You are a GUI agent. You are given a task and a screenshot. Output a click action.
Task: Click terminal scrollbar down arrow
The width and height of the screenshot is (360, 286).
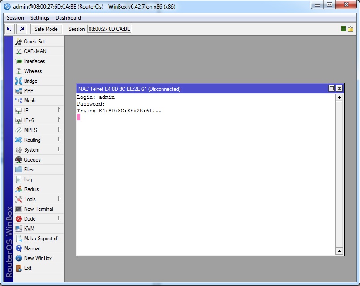[339, 251]
